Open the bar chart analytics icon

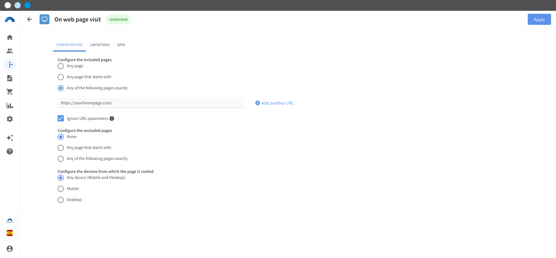(10, 105)
